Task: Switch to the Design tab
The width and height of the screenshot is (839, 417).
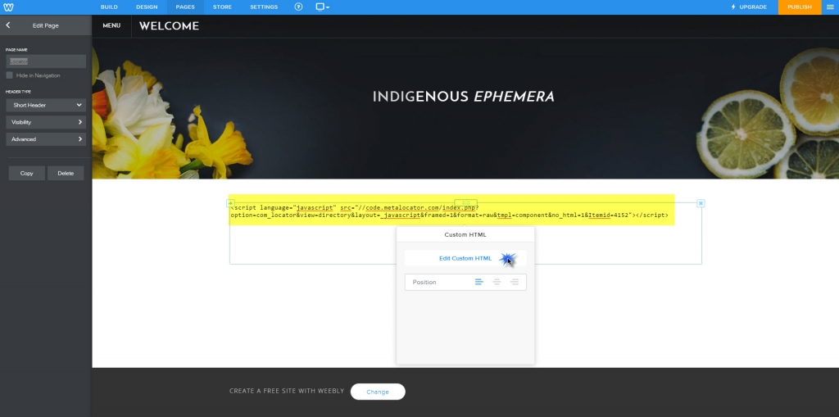Action: [x=147, y=7]
